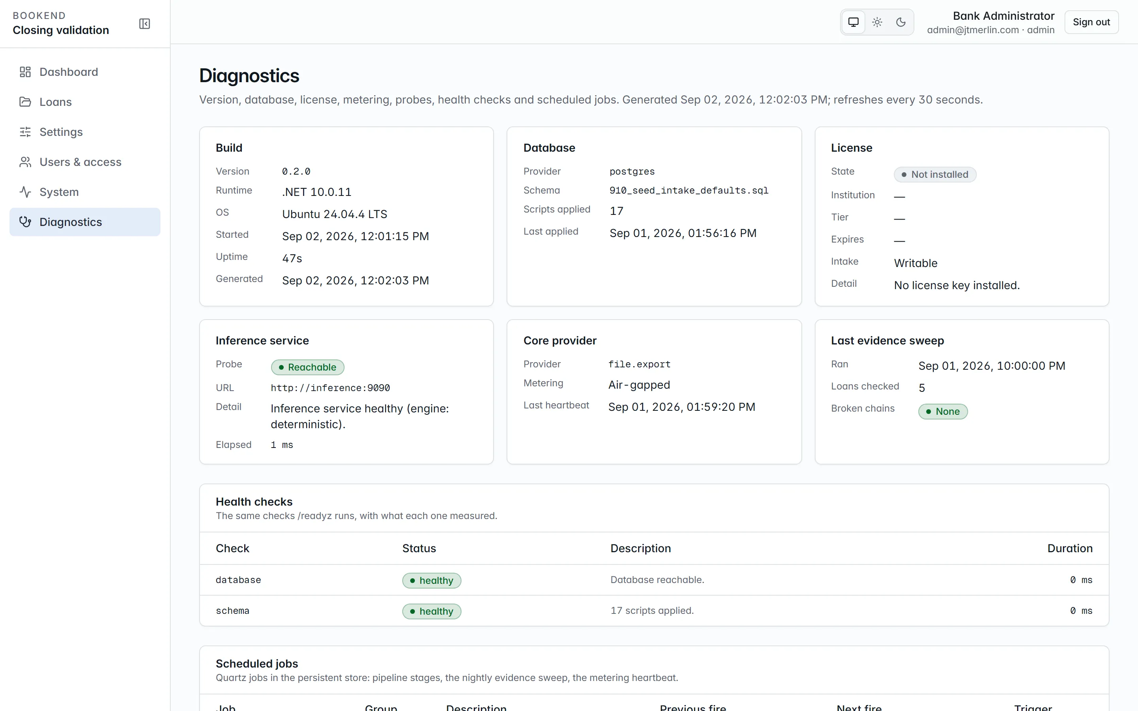Switch to dark theme moon icon
This screenshot has width=1138, height=711.
(901, 22)
